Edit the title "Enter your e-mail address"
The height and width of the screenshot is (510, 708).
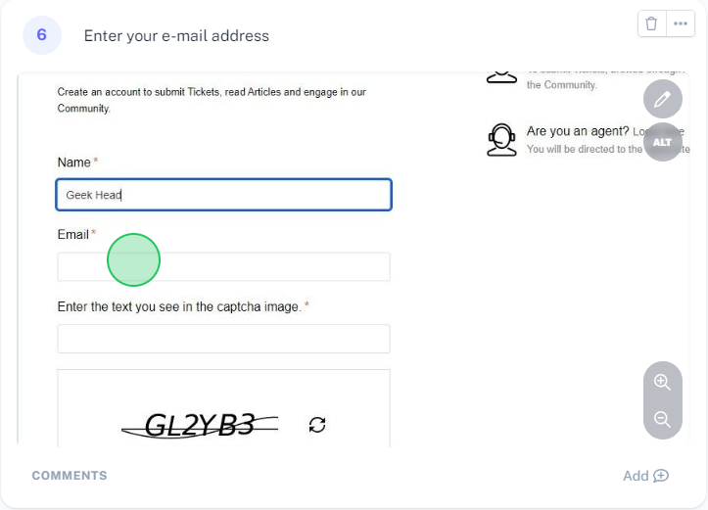coord(176,36)
